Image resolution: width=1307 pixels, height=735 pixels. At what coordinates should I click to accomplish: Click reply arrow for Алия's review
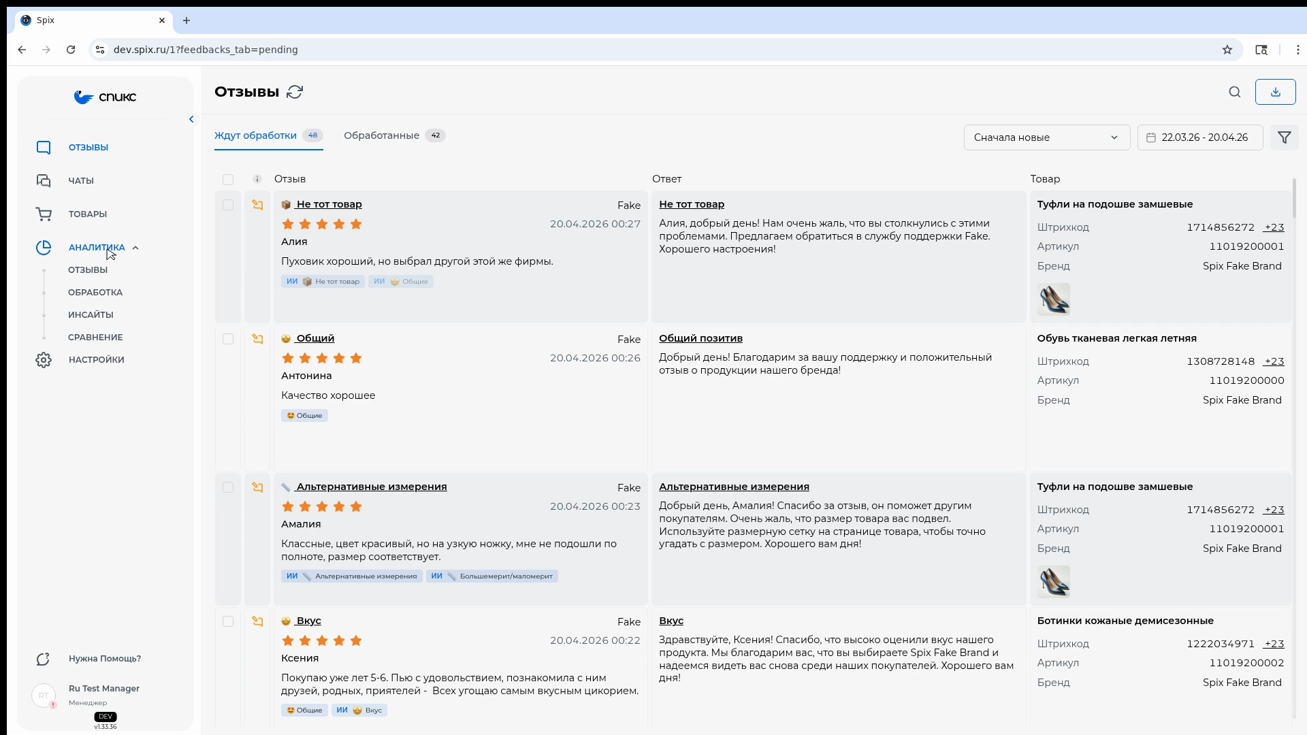click(257, 205)
